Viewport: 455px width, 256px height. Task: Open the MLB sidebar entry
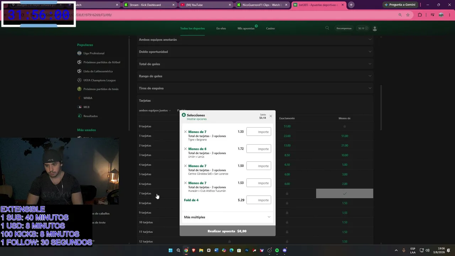coord(86,107)
